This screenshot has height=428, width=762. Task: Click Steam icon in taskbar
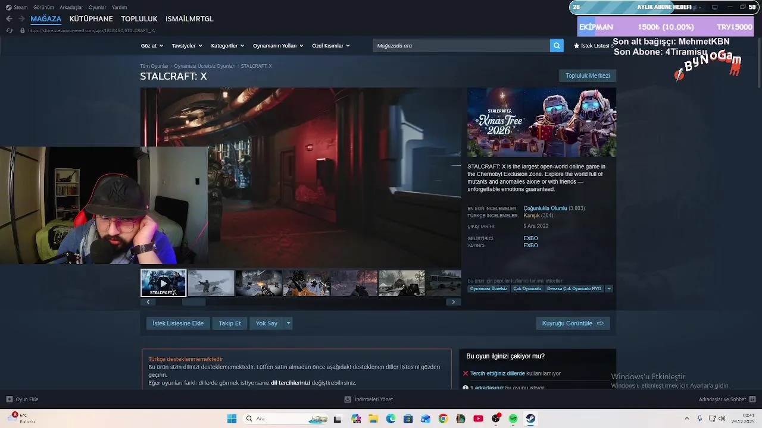coord(530,418)
